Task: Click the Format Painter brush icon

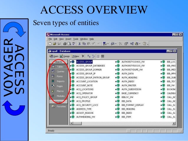Action: pos(93,44)
